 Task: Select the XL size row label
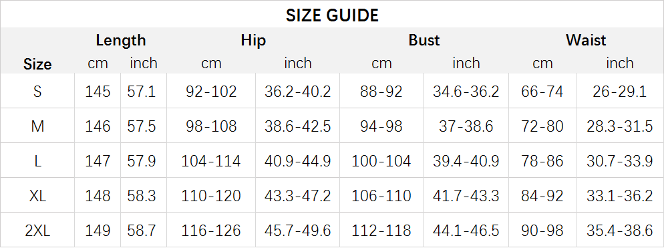(x=37, y=195)
